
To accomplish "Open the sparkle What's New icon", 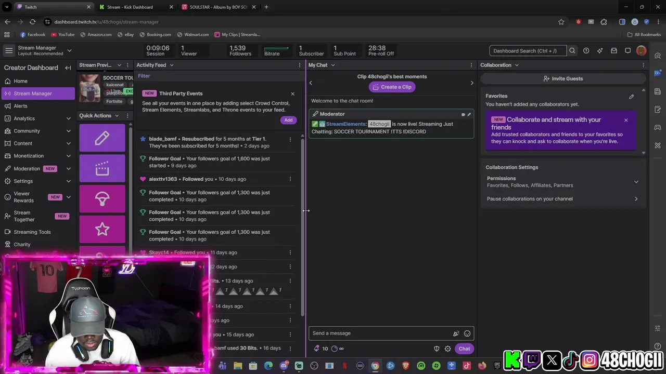I will 600,51.
